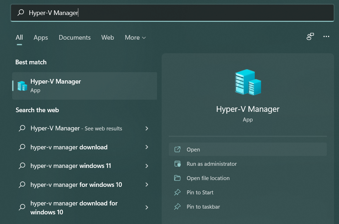Image resolution: width=339 pixels, height=224 pixels.
Task: Click the Hyper-V Manager icon under Best match
Action: point(22,86)
